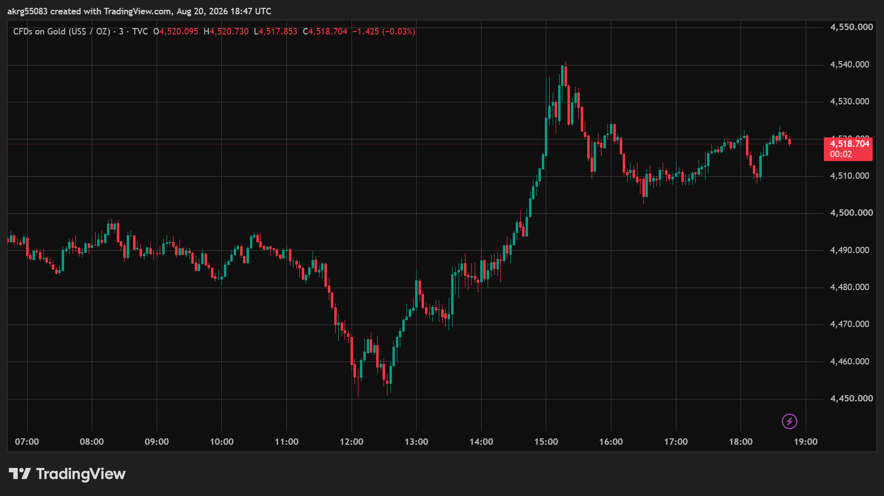The image size is (884, 496).
Task: Click the 15:00 time axis label
Action: click(546, 442)
